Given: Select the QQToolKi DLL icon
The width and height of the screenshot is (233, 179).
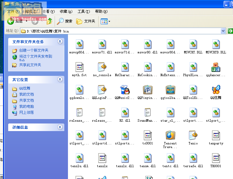Looking at the screenshot, I should point(193,90).
